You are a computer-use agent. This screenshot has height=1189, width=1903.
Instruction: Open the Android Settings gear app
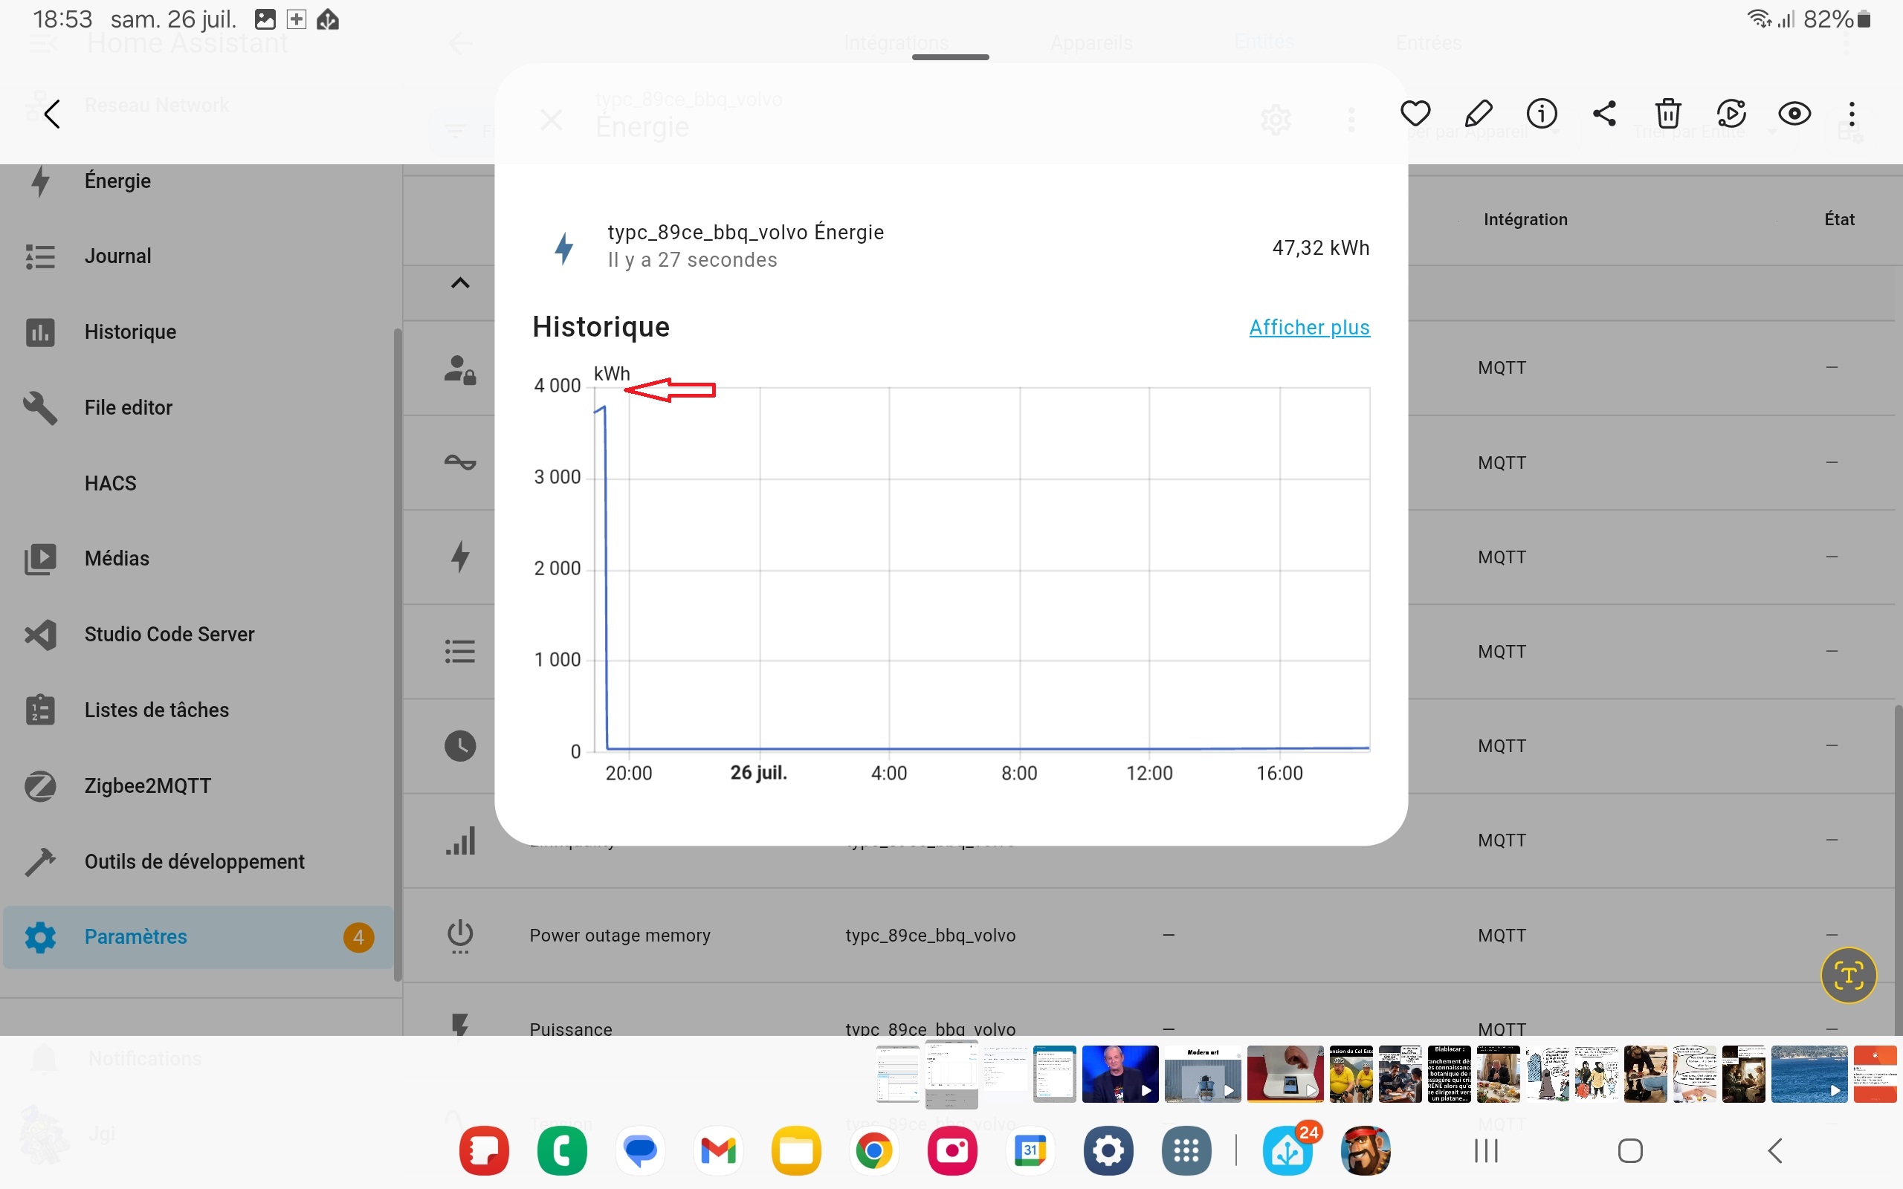[1108, 1150]
